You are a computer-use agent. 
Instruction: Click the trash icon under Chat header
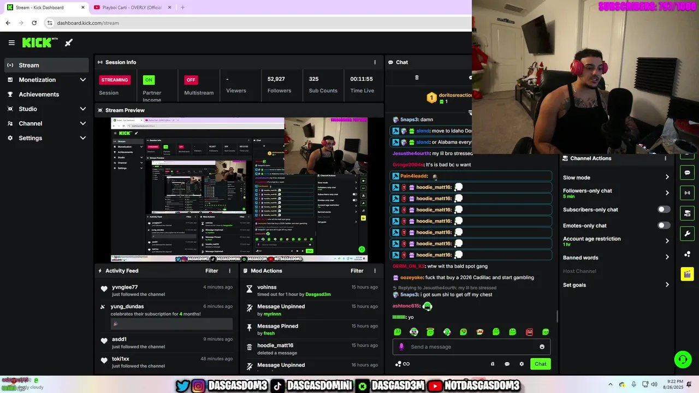click(417, 78)
